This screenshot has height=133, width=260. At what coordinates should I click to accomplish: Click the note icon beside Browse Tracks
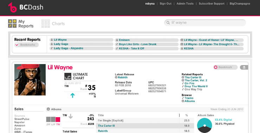click(183, 98)
